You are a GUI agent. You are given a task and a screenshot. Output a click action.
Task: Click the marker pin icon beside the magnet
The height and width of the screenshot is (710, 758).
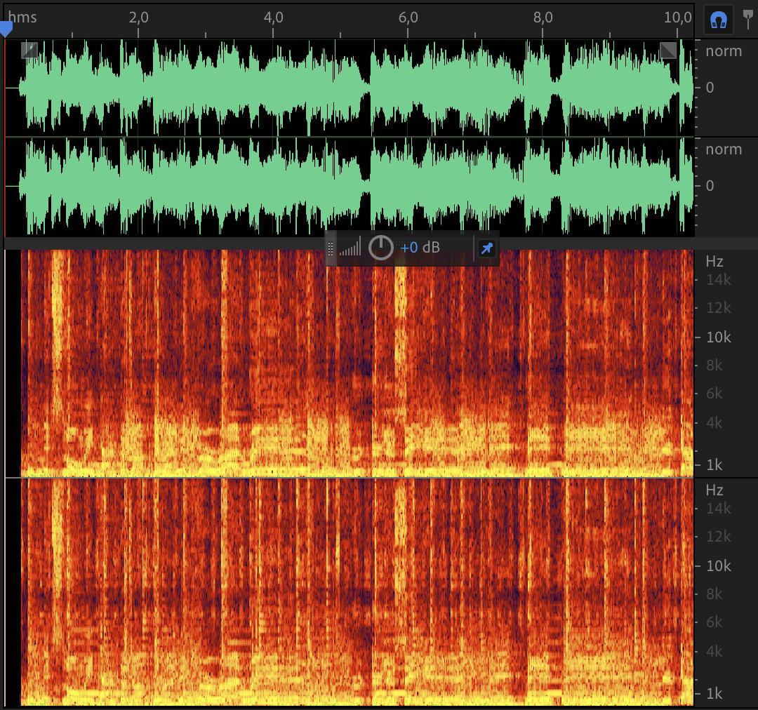pos(748,19)
